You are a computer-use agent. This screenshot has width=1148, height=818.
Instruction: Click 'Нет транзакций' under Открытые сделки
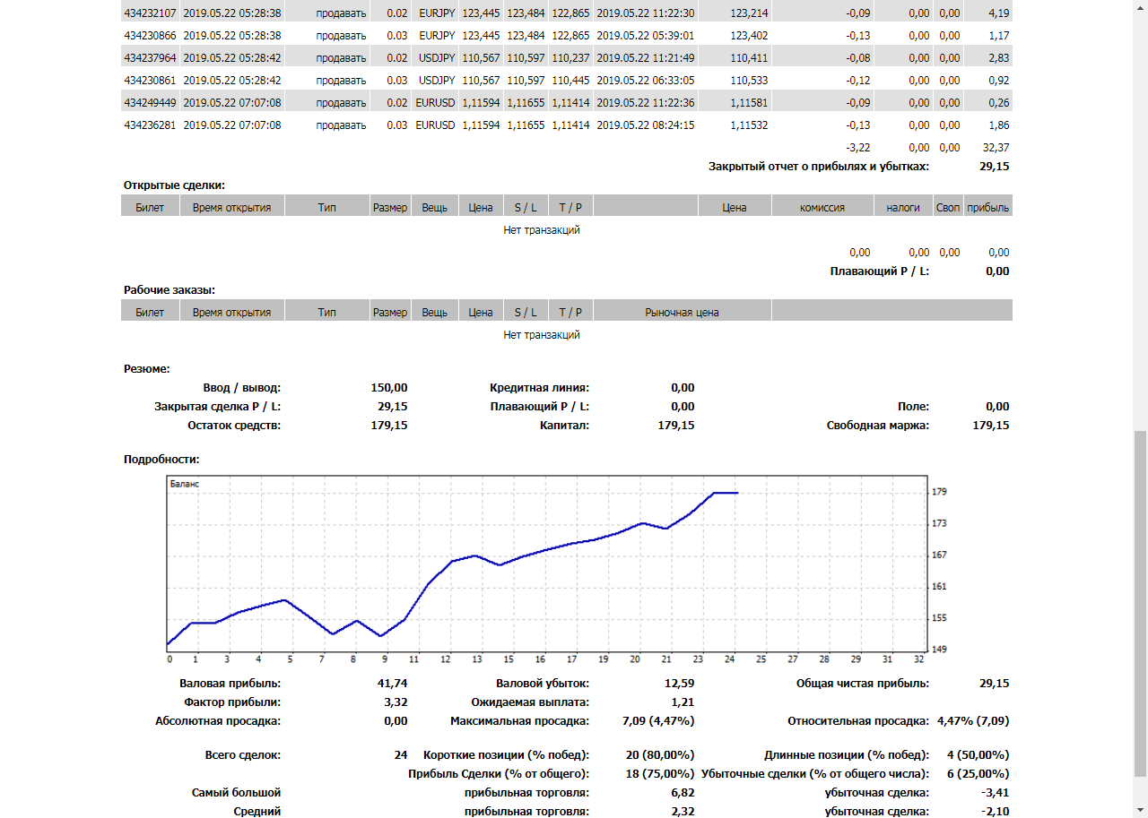pyautogui.click(x=542, y=230)
